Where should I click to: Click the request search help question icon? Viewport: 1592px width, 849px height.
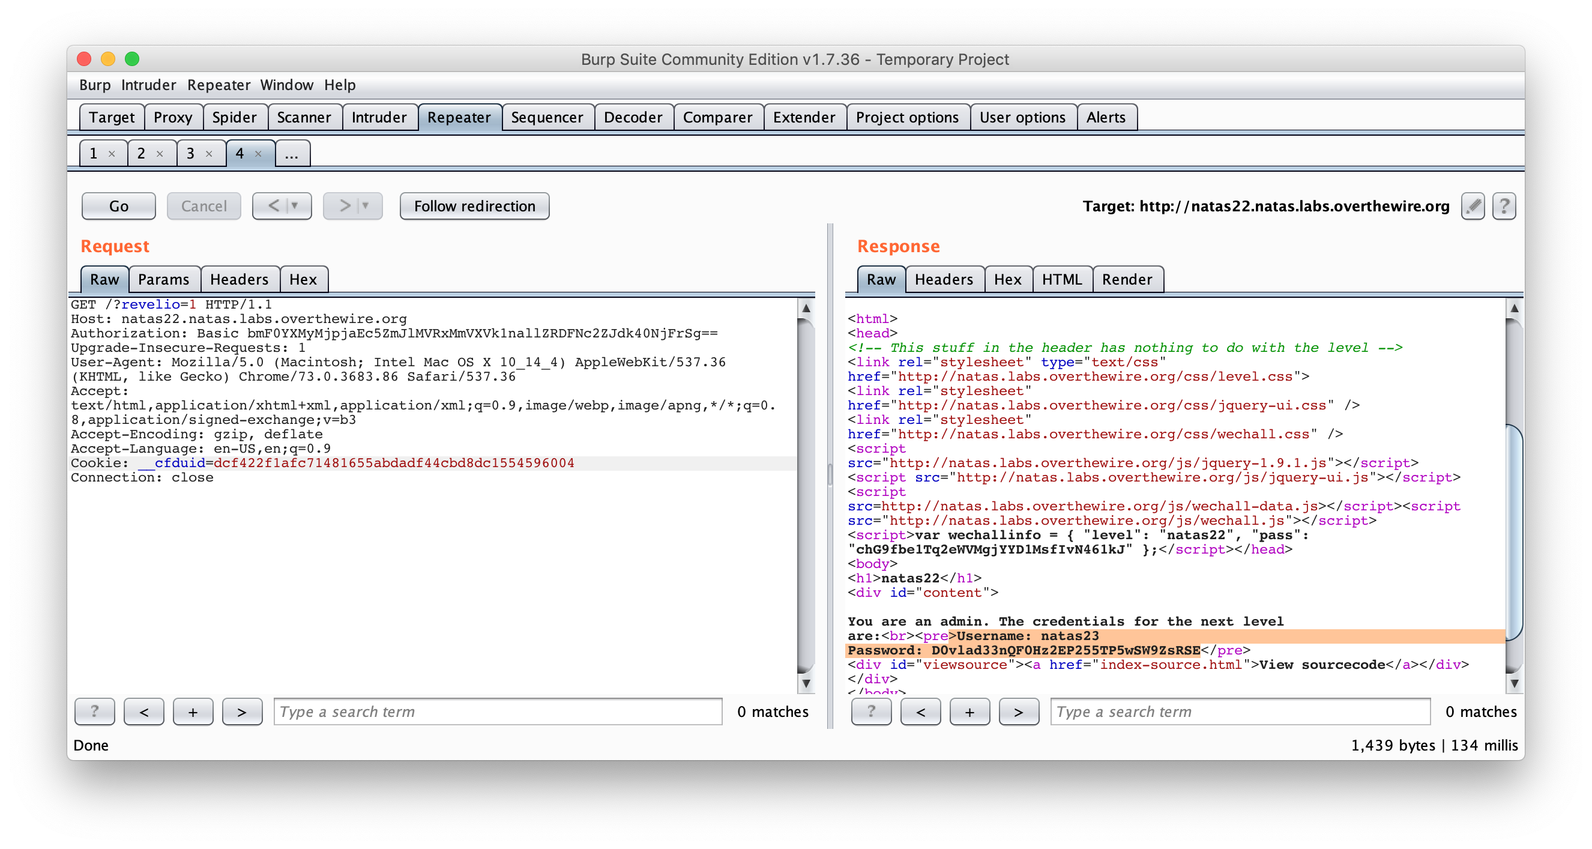tap(95, 712)
